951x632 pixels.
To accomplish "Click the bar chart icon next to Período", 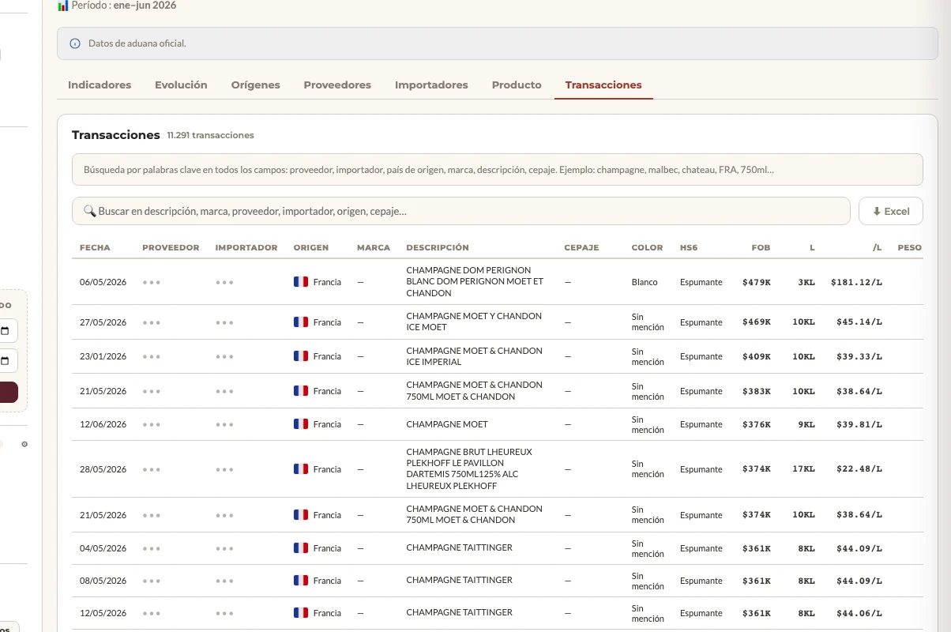I will coord(63,6).
